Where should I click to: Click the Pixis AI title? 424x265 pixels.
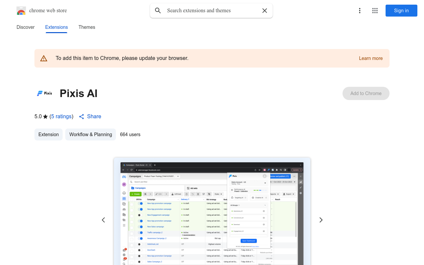pyautogui.click(x=79, y=93)
